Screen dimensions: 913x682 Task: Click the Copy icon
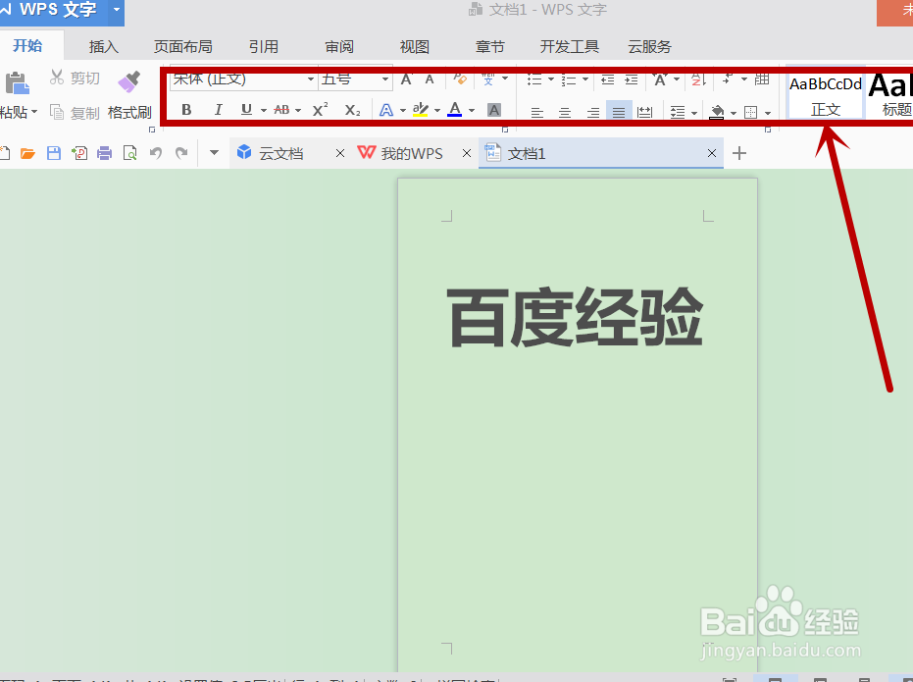[x=57, y=112]
